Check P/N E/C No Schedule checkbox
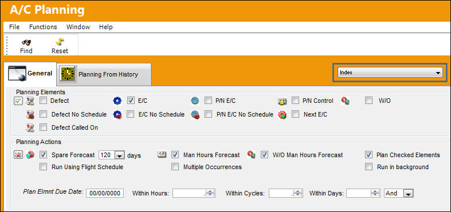451x212 pixels. 208,114
